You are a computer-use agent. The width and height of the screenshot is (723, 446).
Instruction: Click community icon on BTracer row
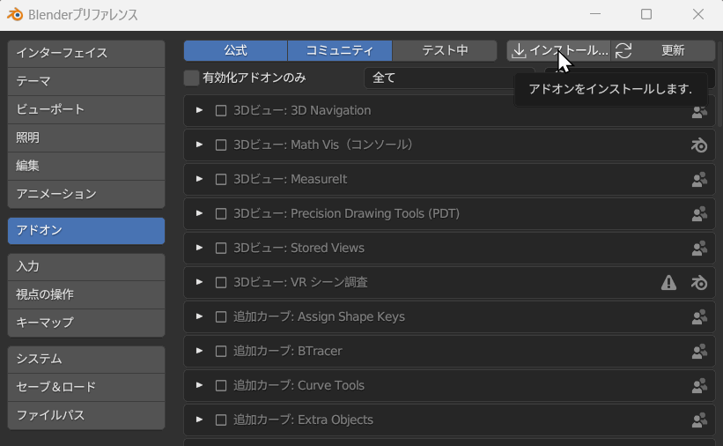(x=699, y=352)
